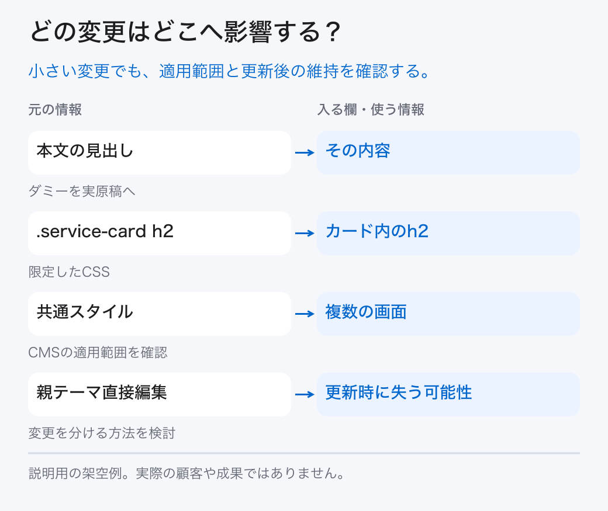Click the column label 入る欄・使う情報
Screen dimensions: 608x511
click(x=371, y=110)
